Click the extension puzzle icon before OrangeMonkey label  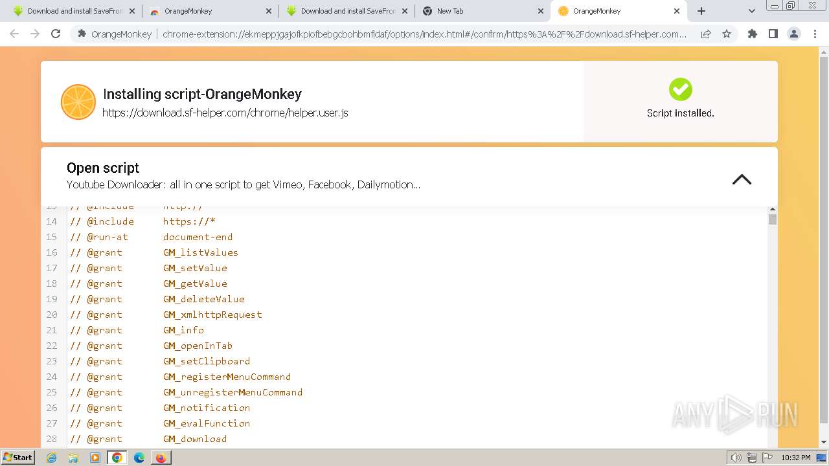click(x=82, y=34)
